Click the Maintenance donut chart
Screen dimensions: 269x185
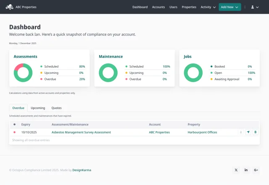(108, 73)
